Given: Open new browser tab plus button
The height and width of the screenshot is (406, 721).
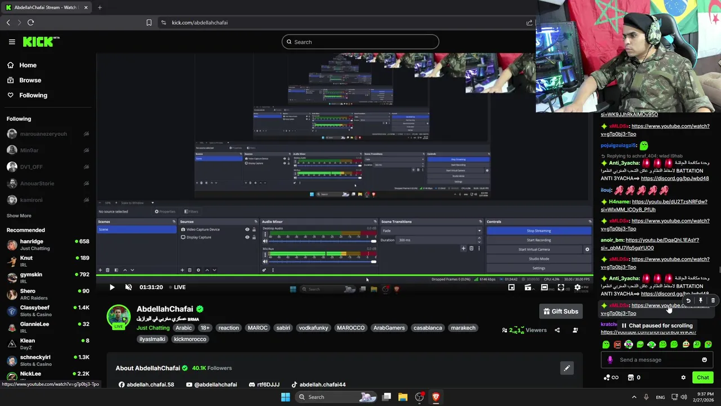Looking at the screenshot, I should pyautogui.click(x=100, y=7).
